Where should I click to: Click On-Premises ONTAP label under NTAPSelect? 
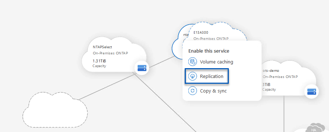pyautogui.click(x=110, y=53)
